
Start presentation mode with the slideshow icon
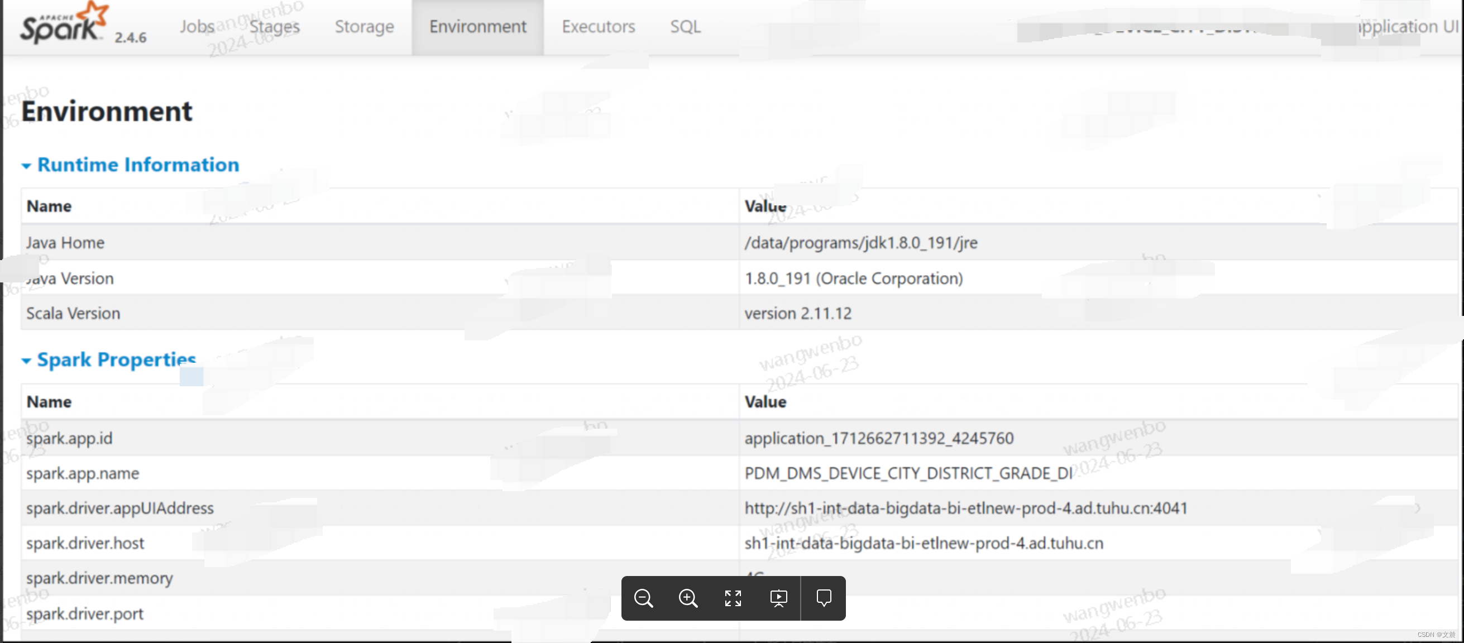(x=778, y=598)
